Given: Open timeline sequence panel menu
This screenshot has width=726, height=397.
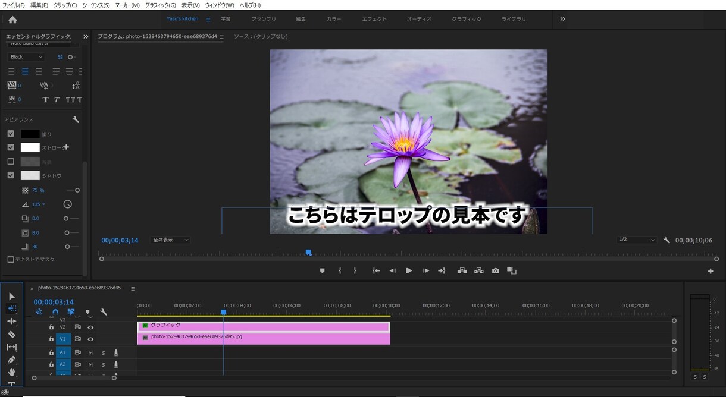Looking at the screenshot, I should coord(133,288).
